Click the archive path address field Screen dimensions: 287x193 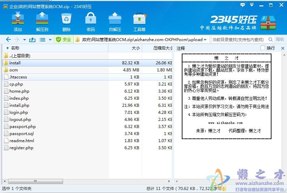[x=142, y=39]
